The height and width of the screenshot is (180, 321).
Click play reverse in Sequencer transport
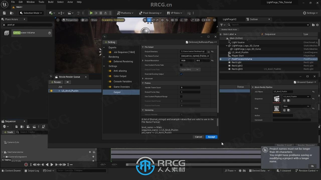point(47,164)
